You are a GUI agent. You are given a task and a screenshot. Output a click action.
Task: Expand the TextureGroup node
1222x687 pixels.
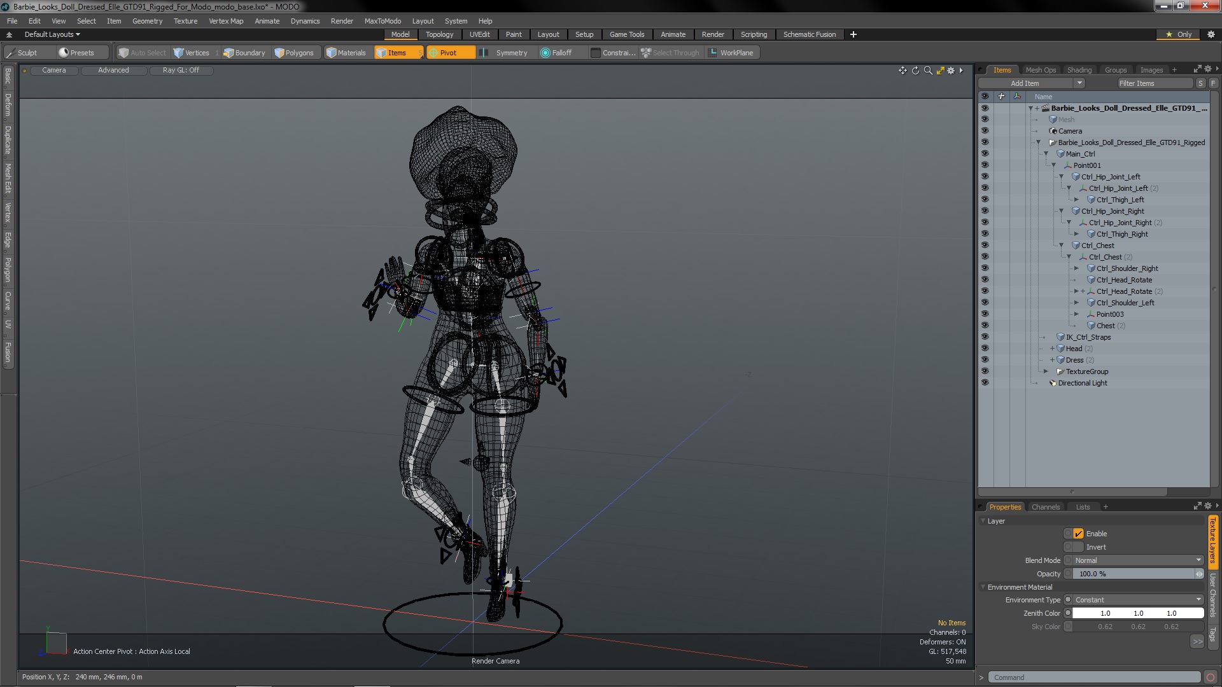pyautogui.click(x=1046, y=371)
